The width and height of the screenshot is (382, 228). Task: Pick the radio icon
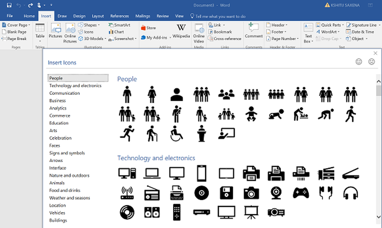[x=152, y=193]
